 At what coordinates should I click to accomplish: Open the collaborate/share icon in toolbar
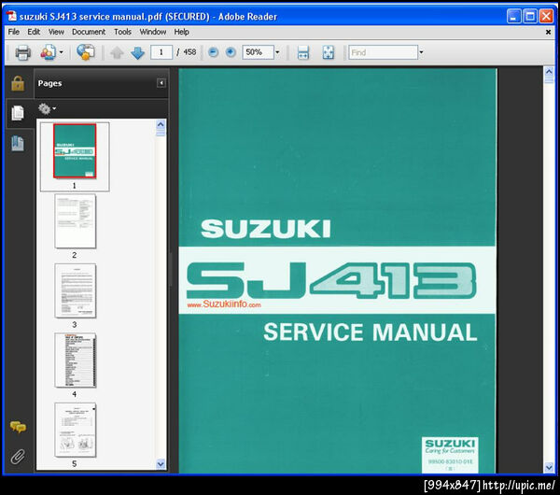pyautogui.click(x=48, y=52)
